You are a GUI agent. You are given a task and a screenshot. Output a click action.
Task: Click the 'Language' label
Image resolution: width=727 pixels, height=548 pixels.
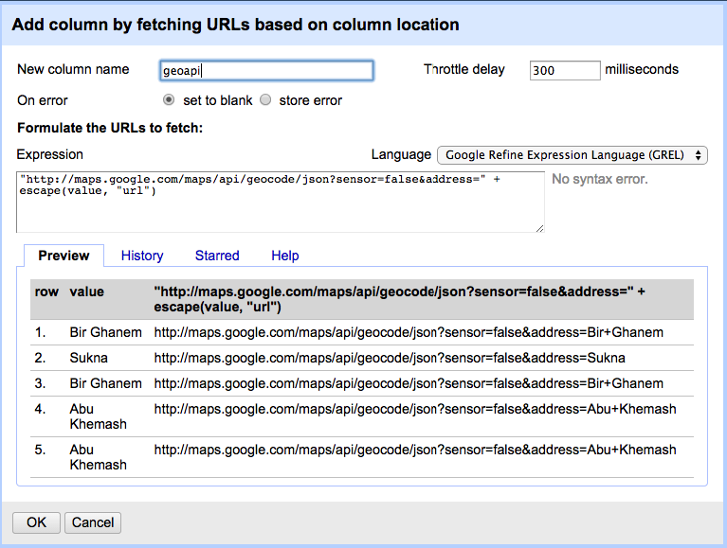401,154
